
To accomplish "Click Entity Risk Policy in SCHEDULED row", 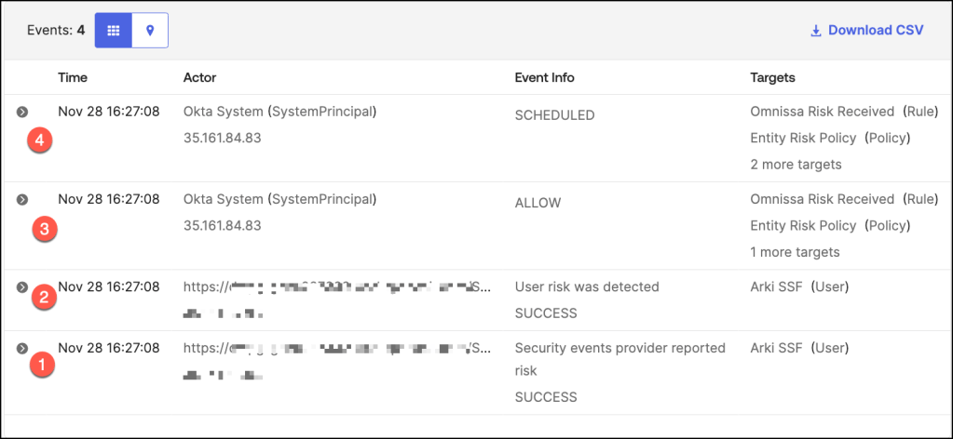I will (x=803, y=138).
